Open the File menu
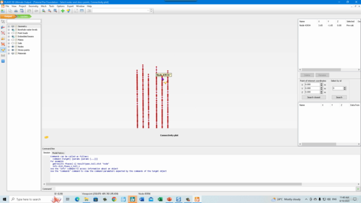 (x=7, y=6)
